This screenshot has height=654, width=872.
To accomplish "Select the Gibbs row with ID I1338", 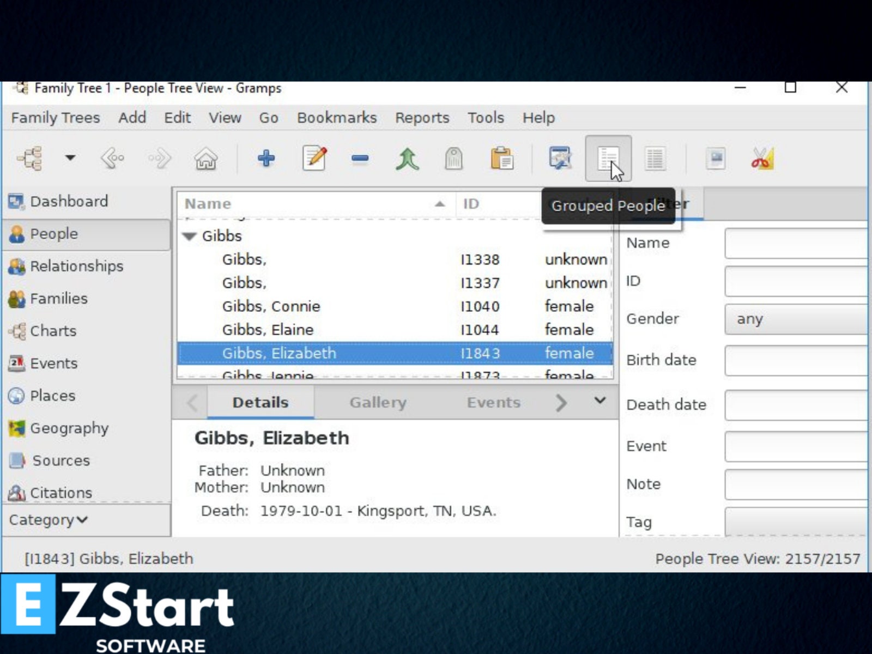I will click(395, 259).
